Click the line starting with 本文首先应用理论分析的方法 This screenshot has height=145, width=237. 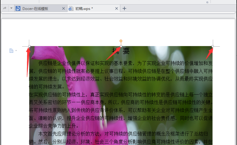click(x=123, y=134)
